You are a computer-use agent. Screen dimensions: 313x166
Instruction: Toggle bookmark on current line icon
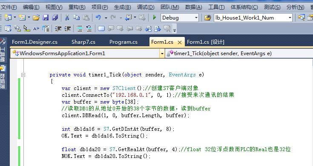(x=101, y=28)
